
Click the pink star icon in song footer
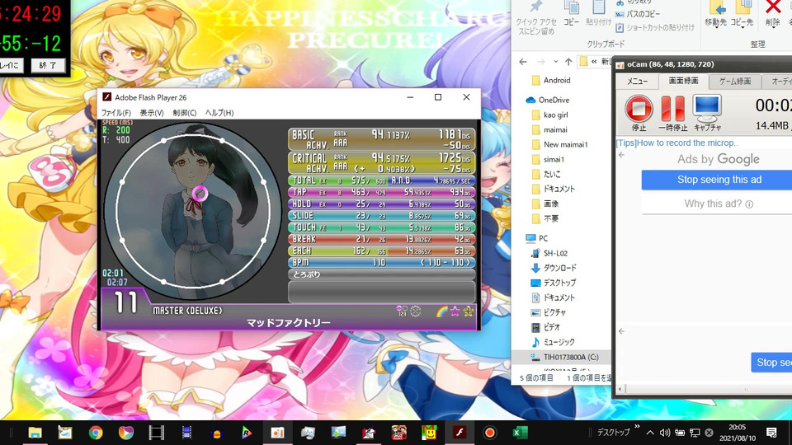455,311
